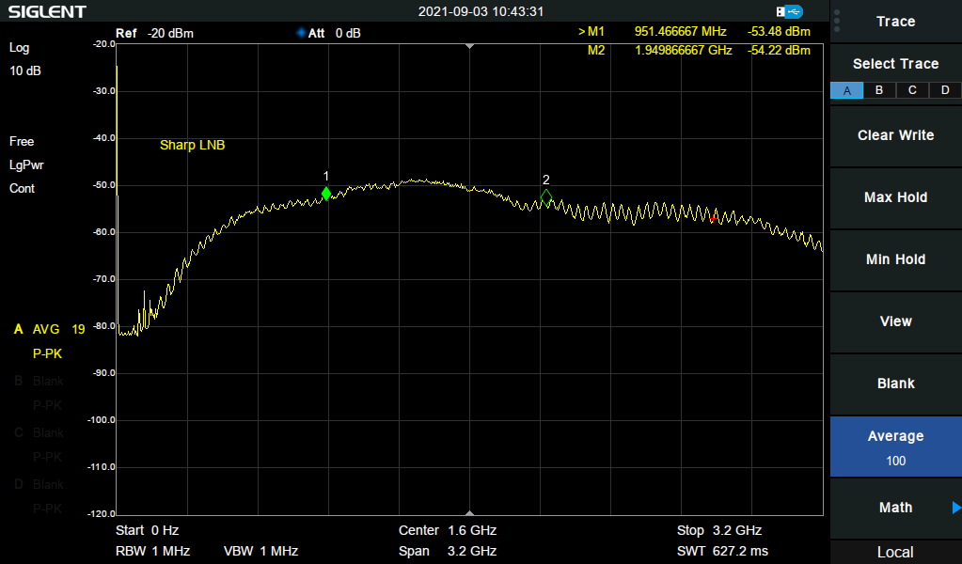Click the Stop 3.2 GHz label

pyautogui.click(x=719, y=530)
